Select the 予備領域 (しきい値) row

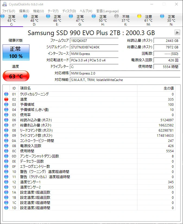pyautogui.click(x=89, y=110)
